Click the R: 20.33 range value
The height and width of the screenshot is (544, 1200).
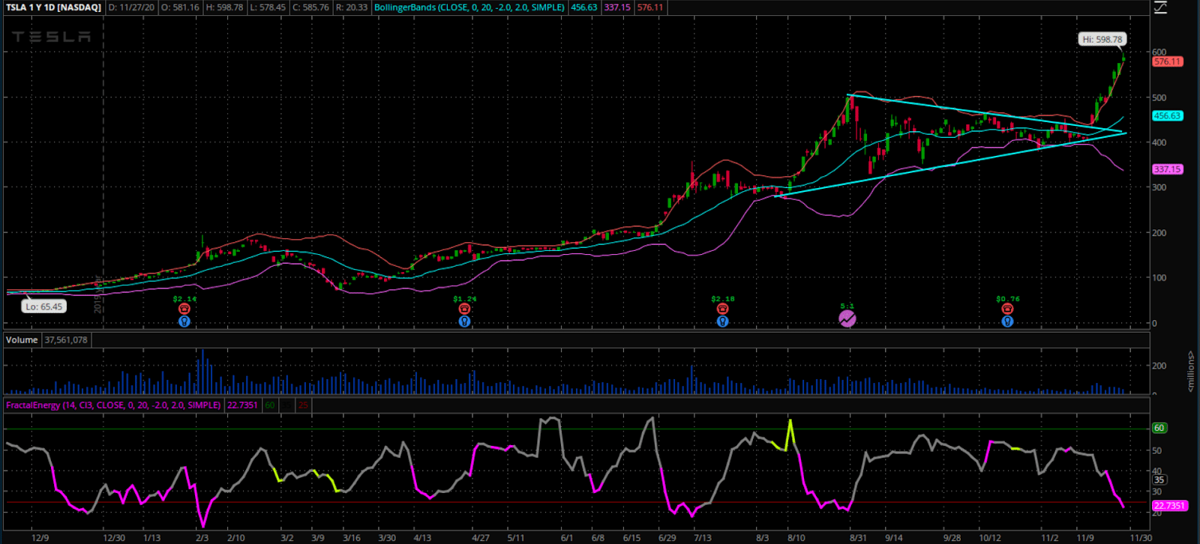[x=351, y=7]
